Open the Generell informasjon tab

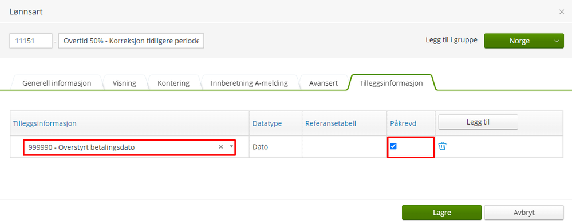click(x=57, y=83)
